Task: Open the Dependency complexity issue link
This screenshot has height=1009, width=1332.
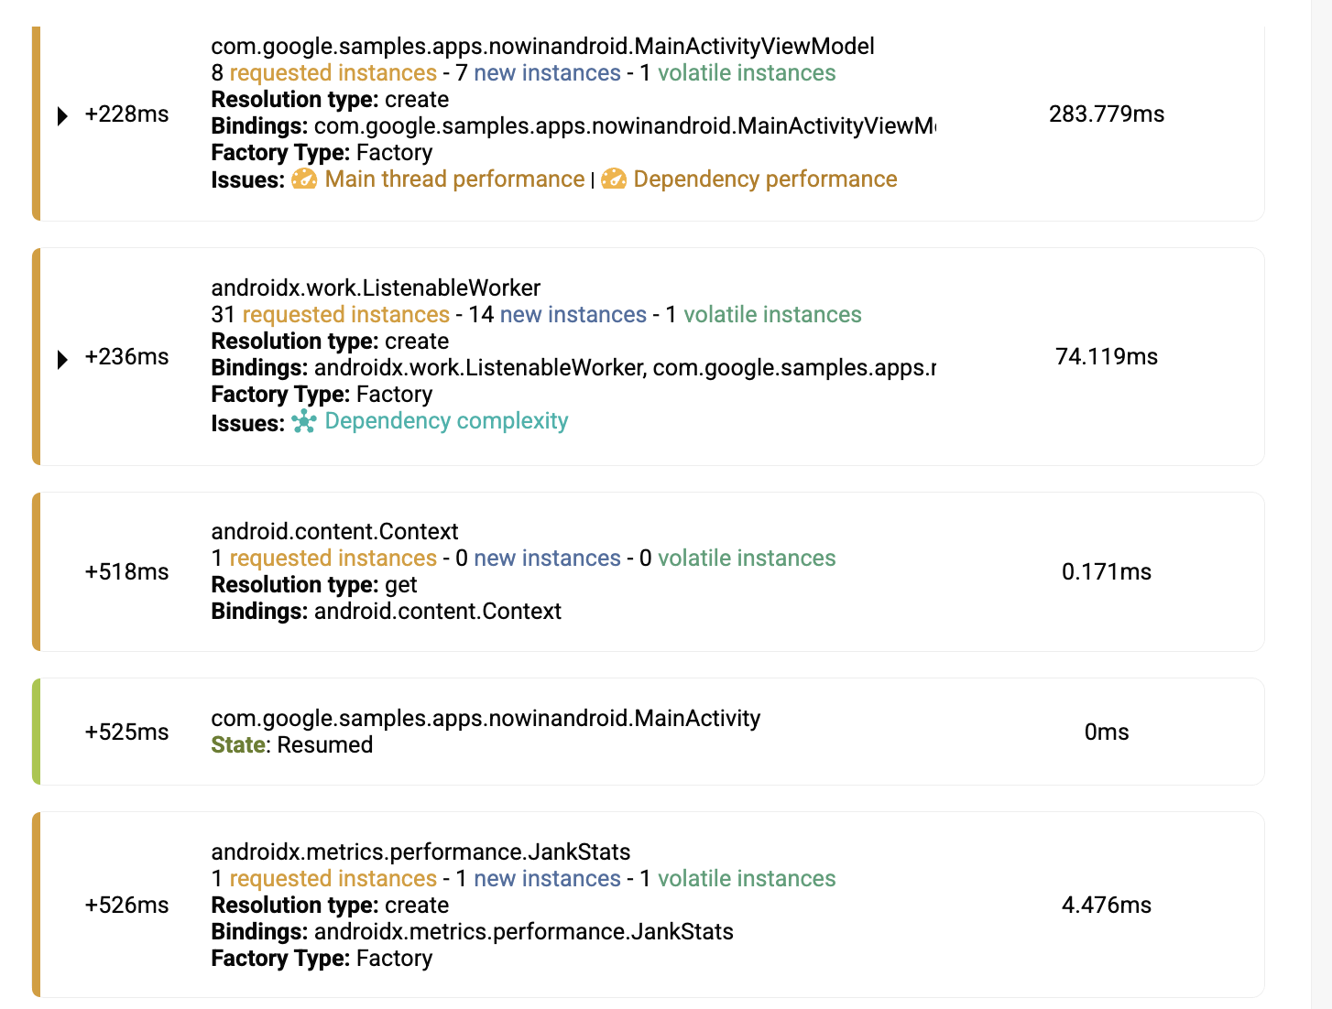Action: [446, 421]
